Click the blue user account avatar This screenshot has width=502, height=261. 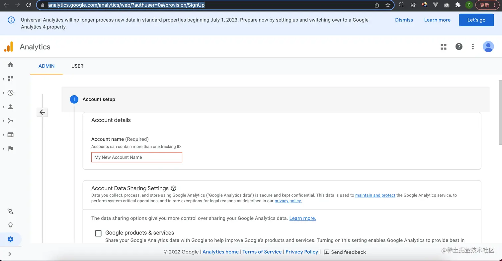pos(488,47)
